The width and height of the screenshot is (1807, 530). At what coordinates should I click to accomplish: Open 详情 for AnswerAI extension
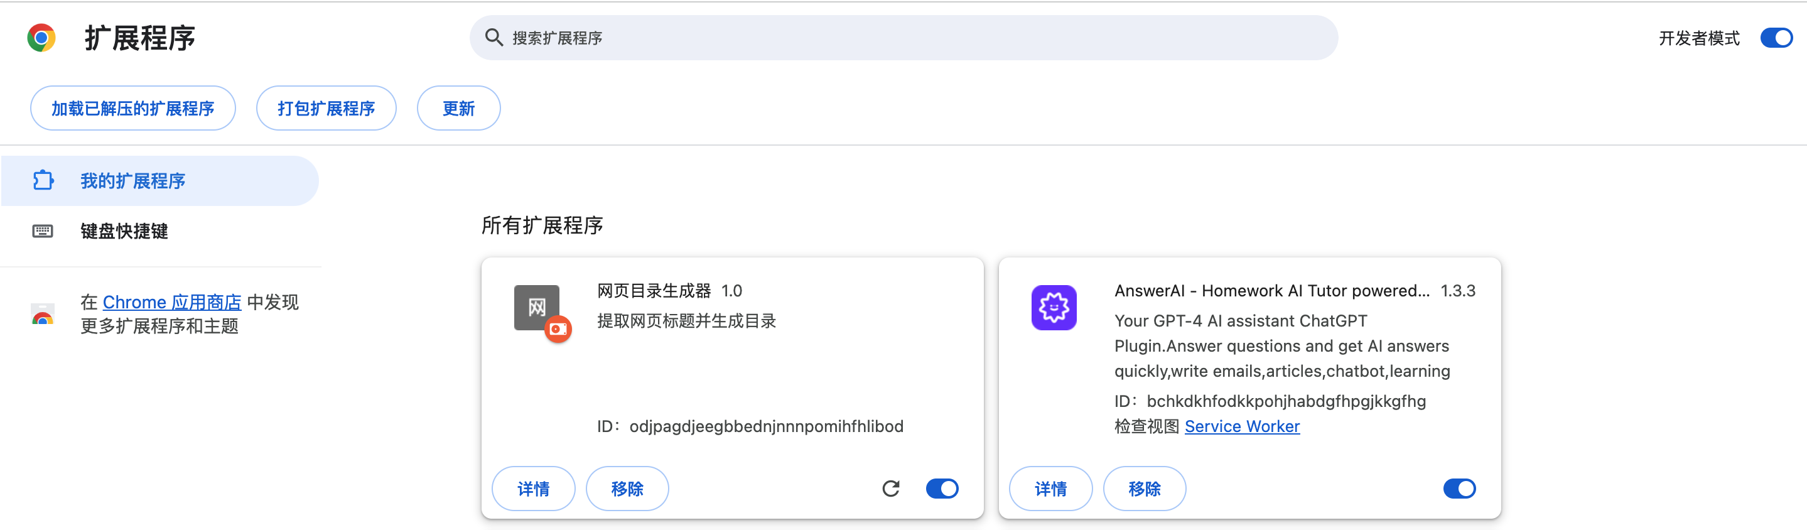coord(1050,489)
